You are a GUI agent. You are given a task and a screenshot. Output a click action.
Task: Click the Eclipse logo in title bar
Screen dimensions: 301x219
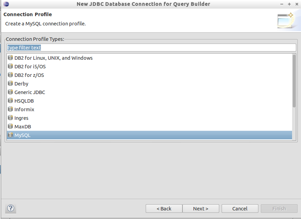(x=6, y=4)
